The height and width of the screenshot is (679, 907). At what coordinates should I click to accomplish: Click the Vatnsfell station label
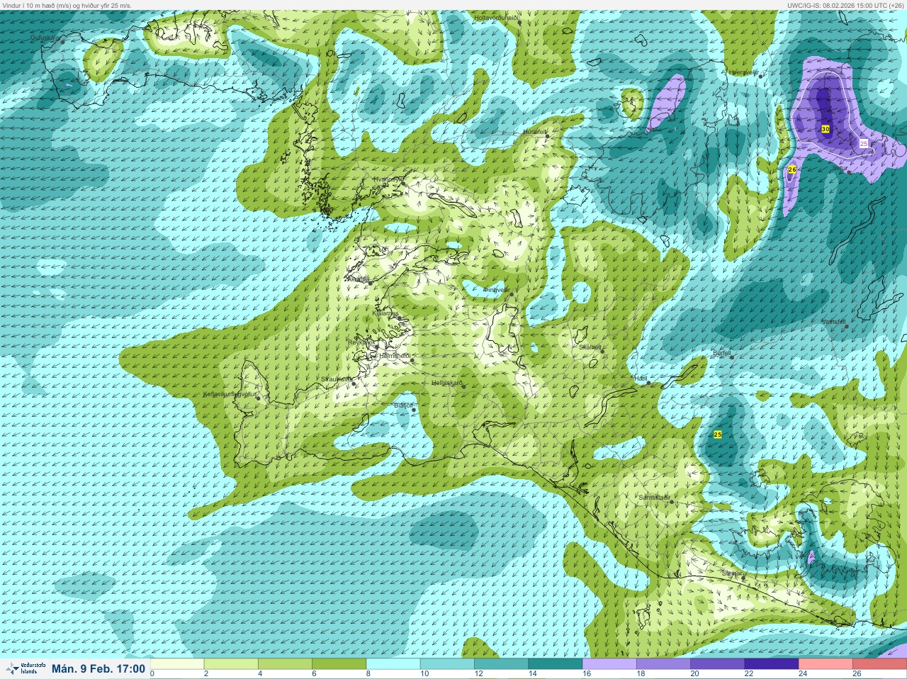(833, 322)
